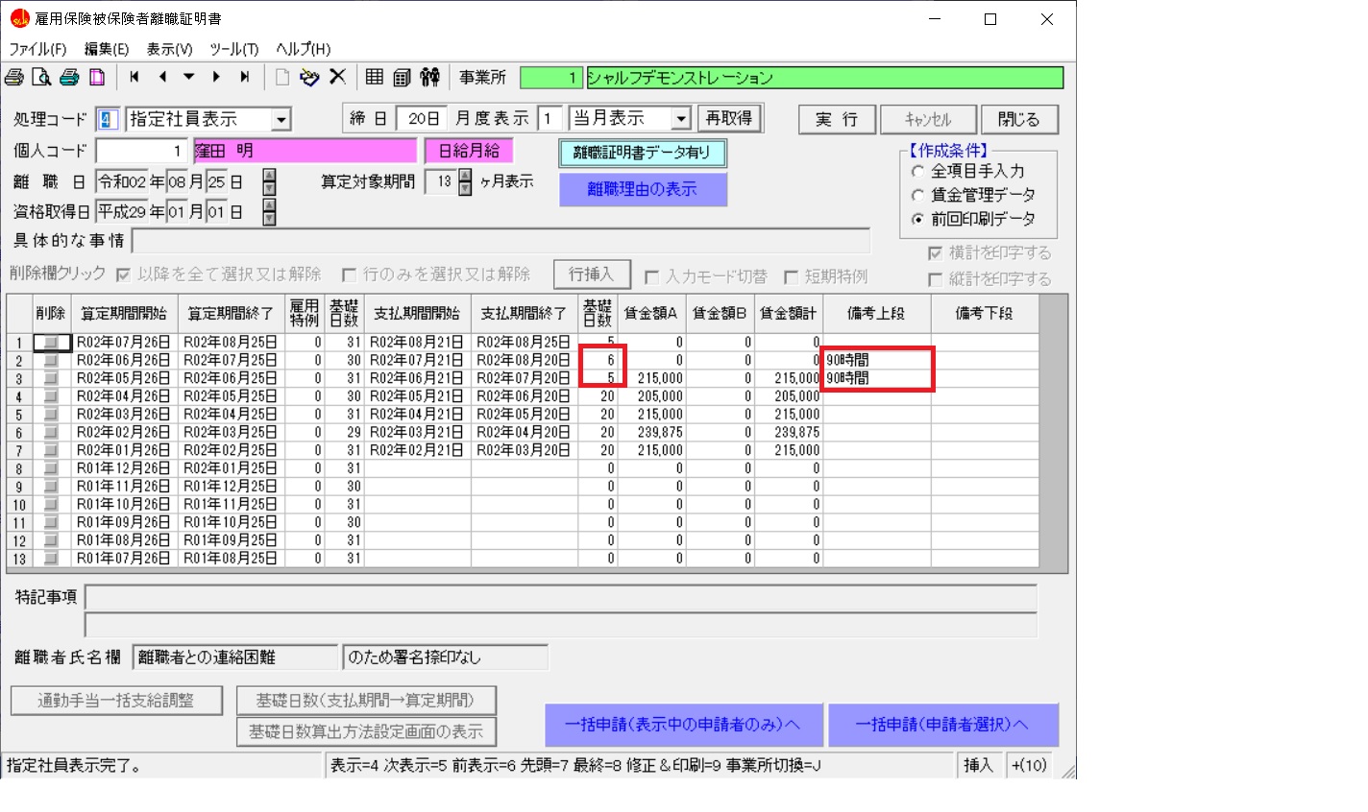
Task: Open print preview with magnifier page icon
Action: coord(41,78)
